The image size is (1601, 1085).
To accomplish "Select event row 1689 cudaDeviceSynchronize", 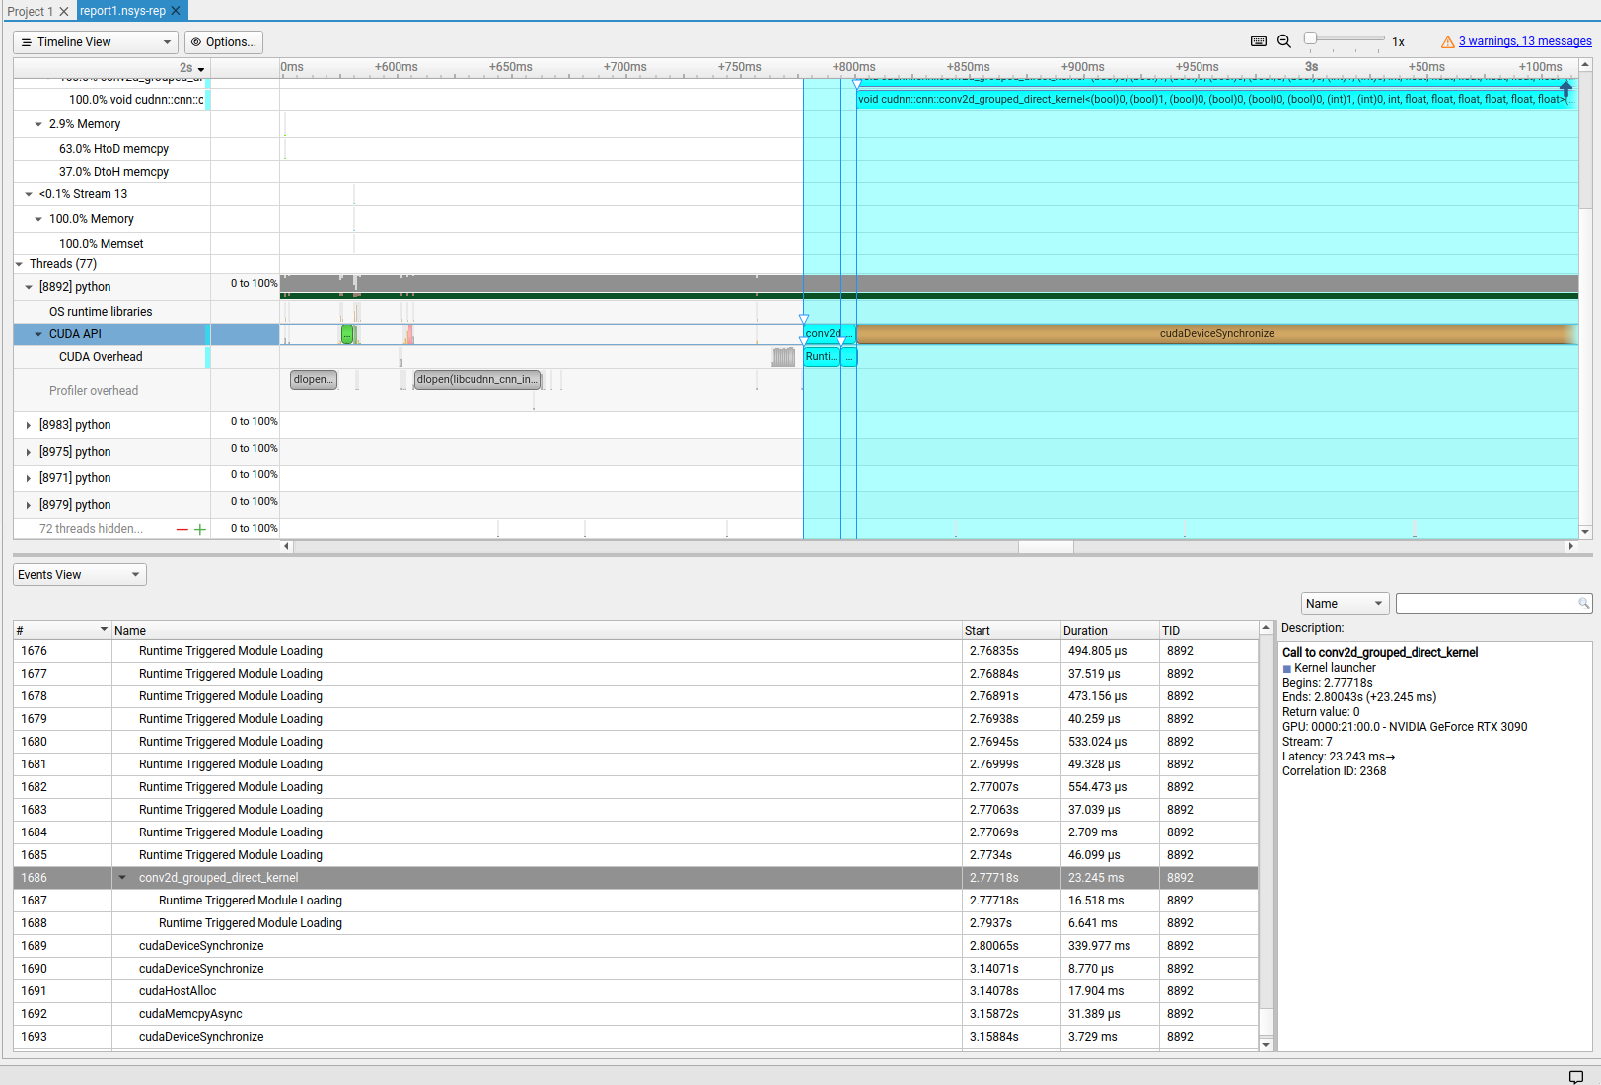I will (635, 946).
